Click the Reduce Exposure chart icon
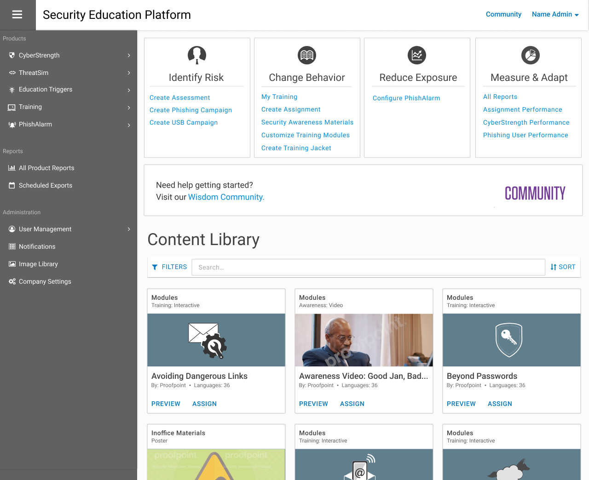 [417, 55]
